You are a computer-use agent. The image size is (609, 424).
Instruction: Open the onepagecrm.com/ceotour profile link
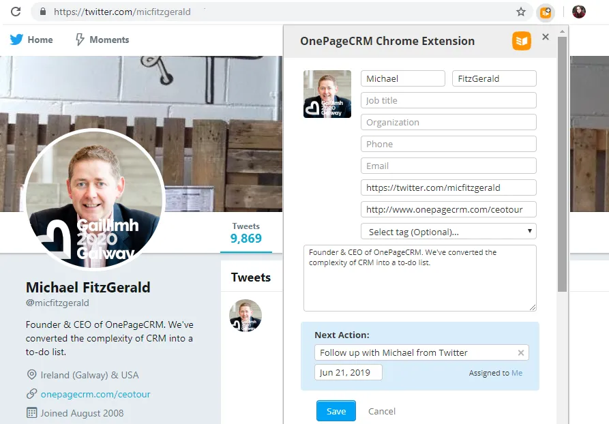click(95, 394)
